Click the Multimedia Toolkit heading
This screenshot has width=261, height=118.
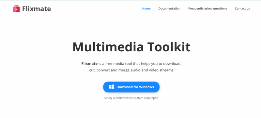click(131, 47)
